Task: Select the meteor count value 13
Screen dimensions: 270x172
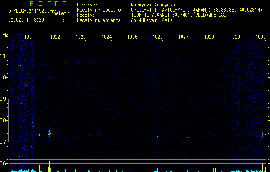Action: tap(62, 20)
